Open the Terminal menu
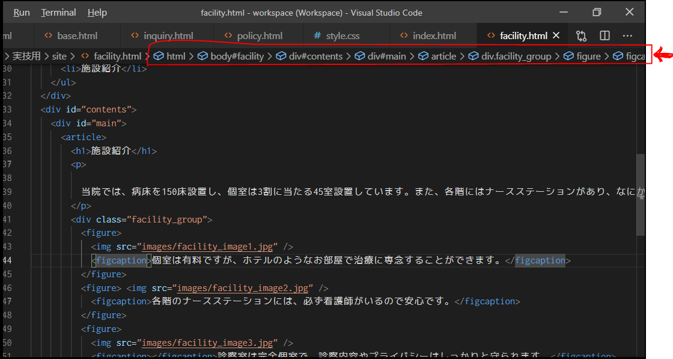The image size is (673, 359). [x=58, y=13]
